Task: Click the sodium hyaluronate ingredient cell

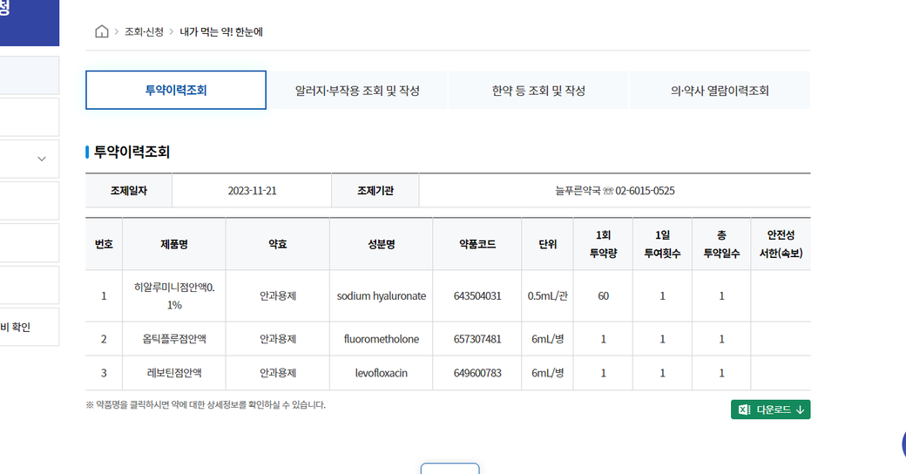Action: tap(381, 296)
